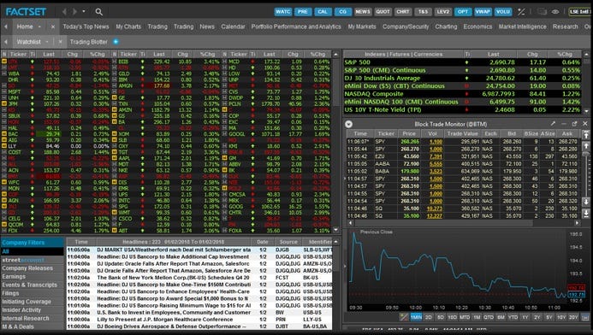Toggle the WATC quick-launch button
This screenshot has height=335, width=593.
click(x=283, y=12)
